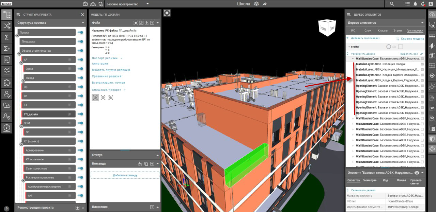Click the Добавить команду button
Screen dimensions: 436x212
[125, 175]
